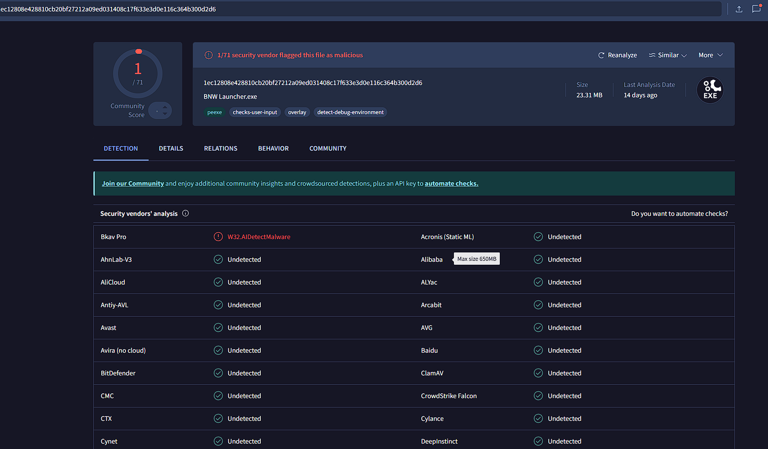Expand the Similar dropdown

pos(668,55)
